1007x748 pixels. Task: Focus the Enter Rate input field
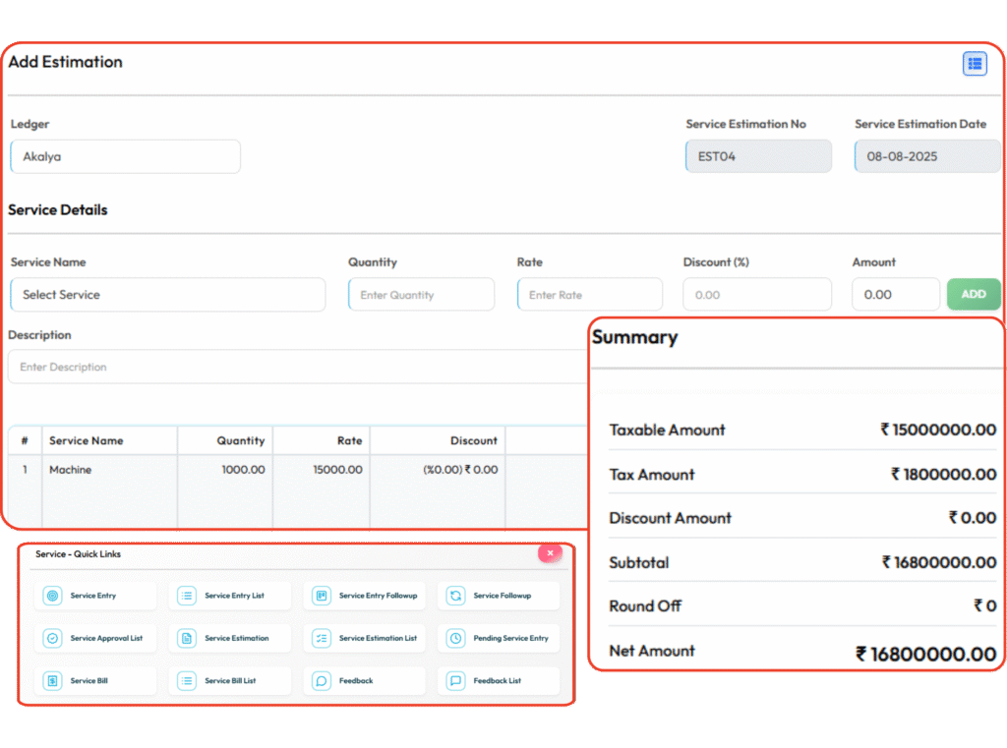click(x=589, y=295)
